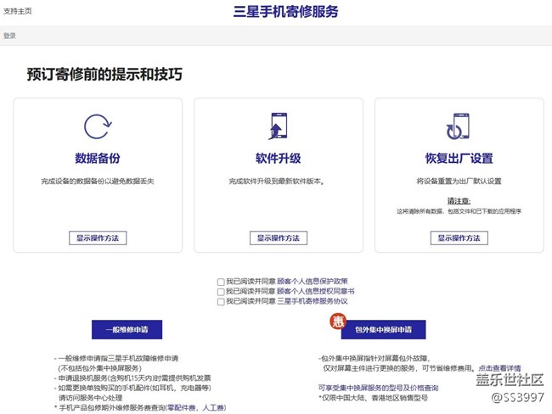Show operation method for 恢复出厂设置
This screenshot has height=414, width=552.
coord(459,238)
